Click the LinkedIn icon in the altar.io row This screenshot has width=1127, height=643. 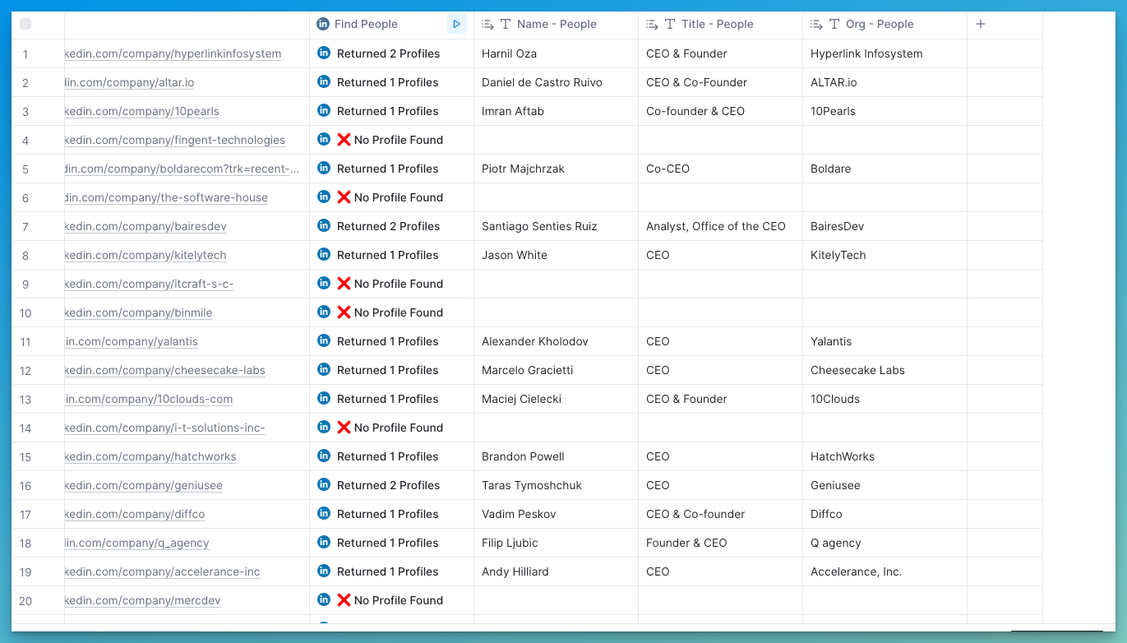[x=324, y=82]
